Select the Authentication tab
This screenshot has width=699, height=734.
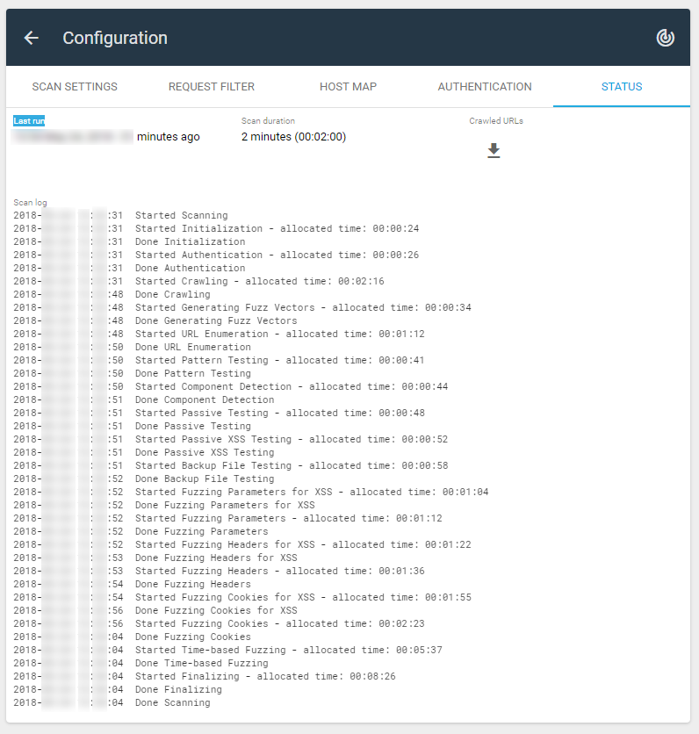pos(485,87)
